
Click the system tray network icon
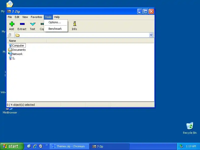(x=181, y=146)
